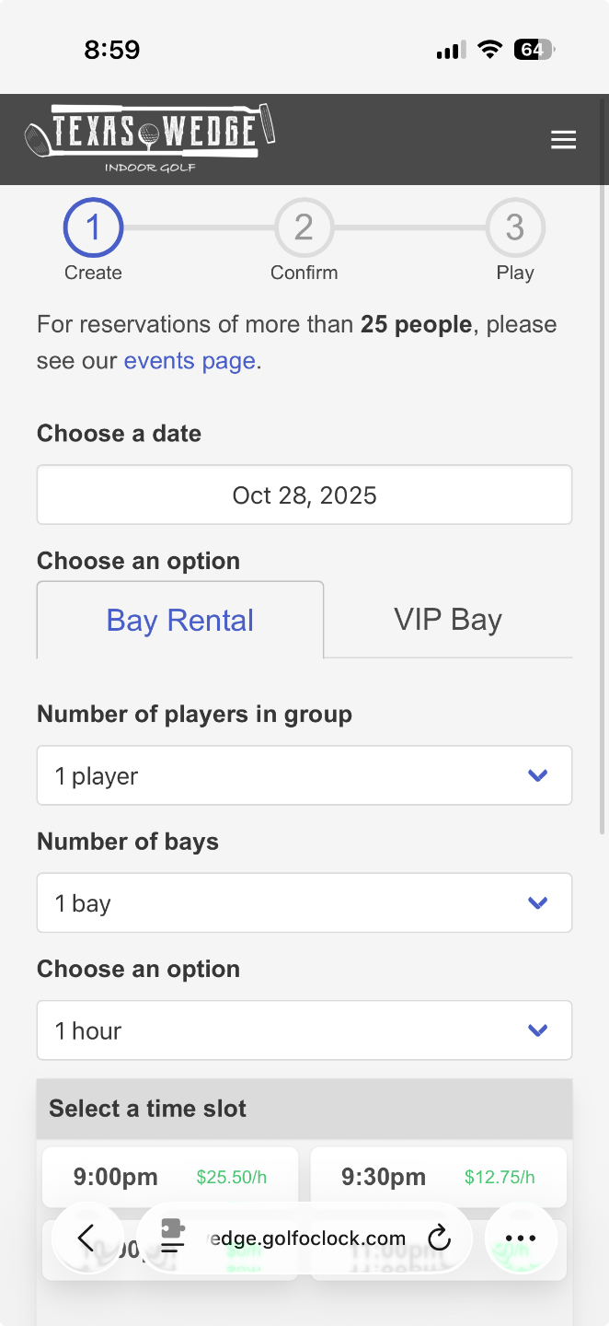
Task: Open the number of bays dropdown
Action: (304, 903)
